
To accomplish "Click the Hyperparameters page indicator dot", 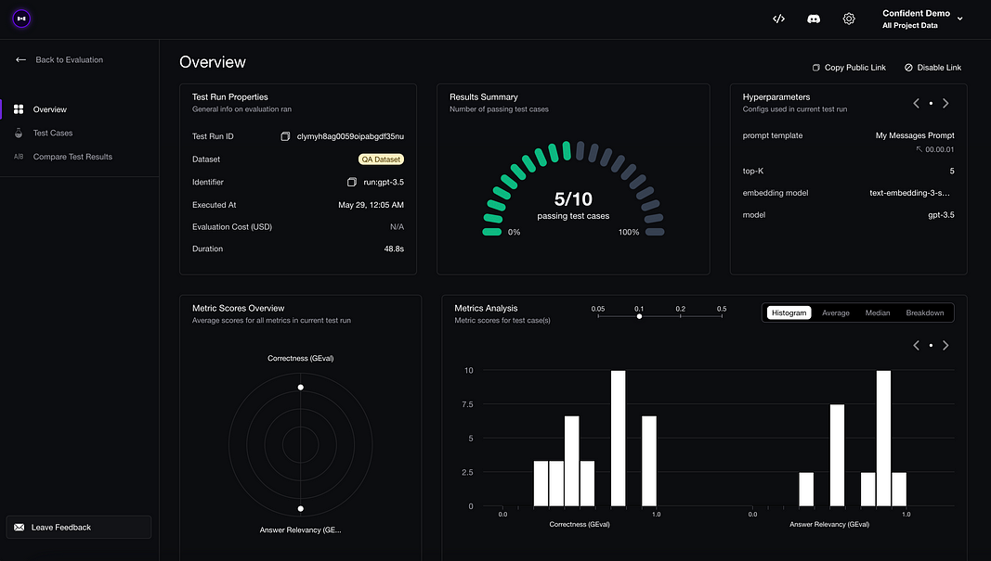I will click(931, 104).
